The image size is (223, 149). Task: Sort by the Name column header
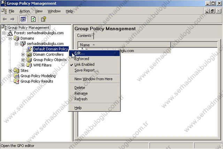click(x=124, y=45)
